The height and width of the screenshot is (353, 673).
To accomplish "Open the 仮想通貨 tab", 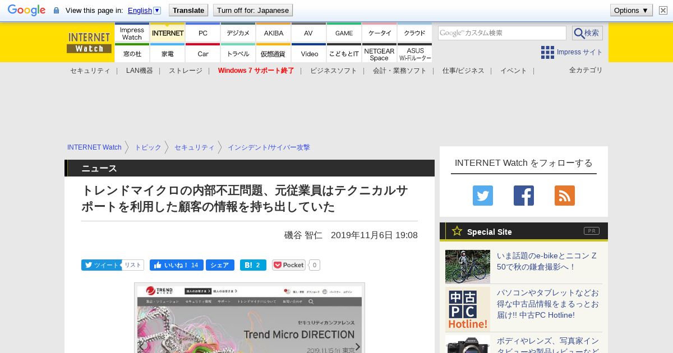I will 273,53.
